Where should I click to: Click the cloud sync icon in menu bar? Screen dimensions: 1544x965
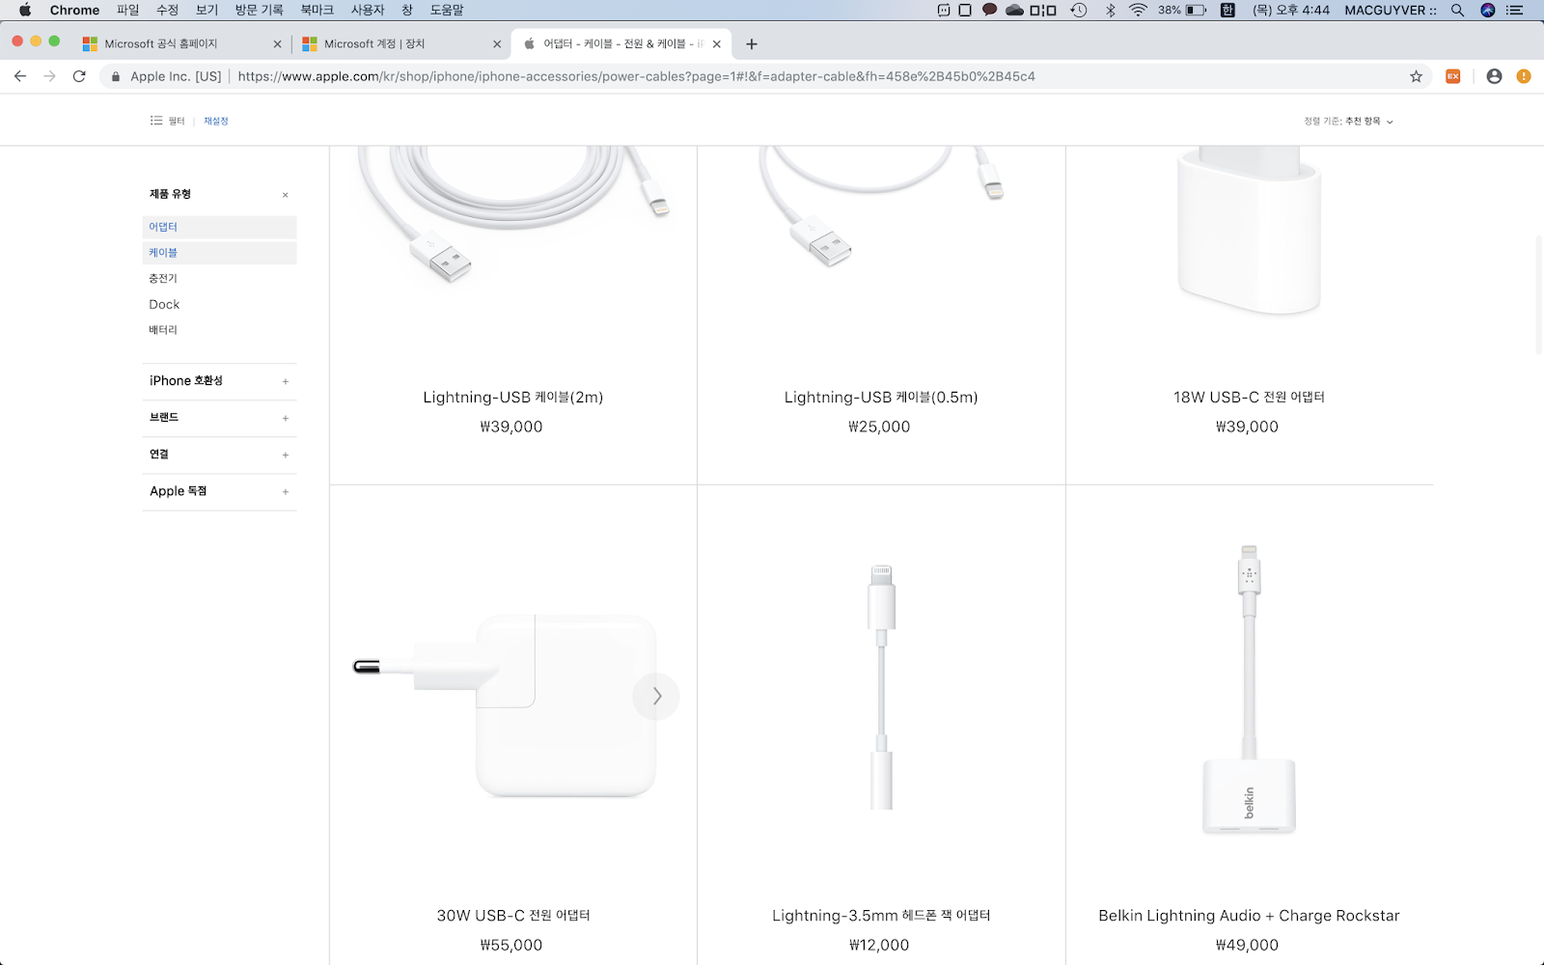click(1014, 10)
